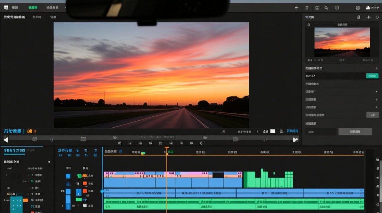Viewport: 382px width, 213px height.
Task: Click the green tag icon in track controls
Action: 79,176
